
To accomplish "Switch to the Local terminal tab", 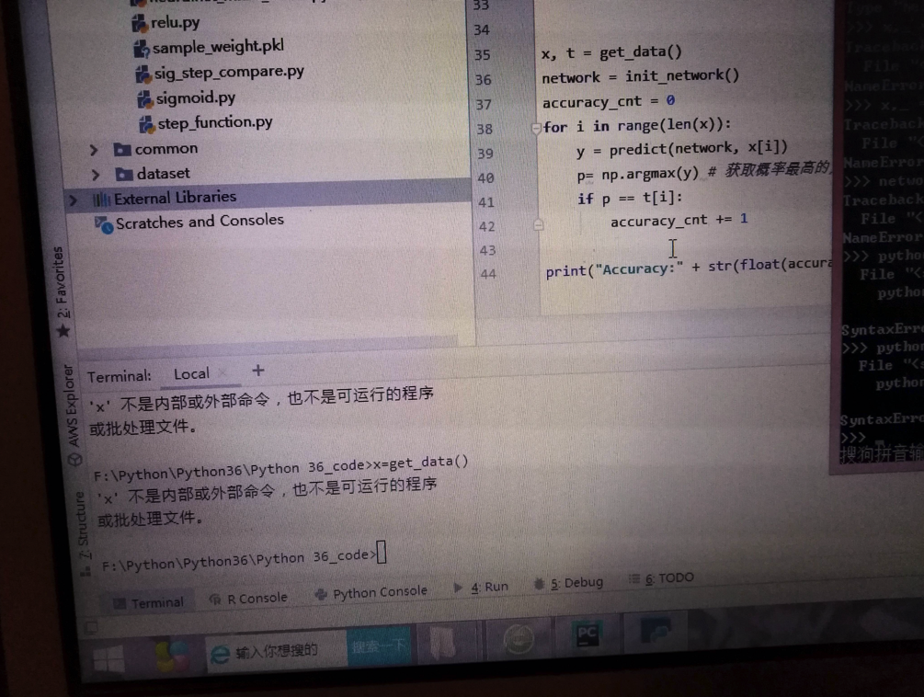I will click(x=191, y=374).
